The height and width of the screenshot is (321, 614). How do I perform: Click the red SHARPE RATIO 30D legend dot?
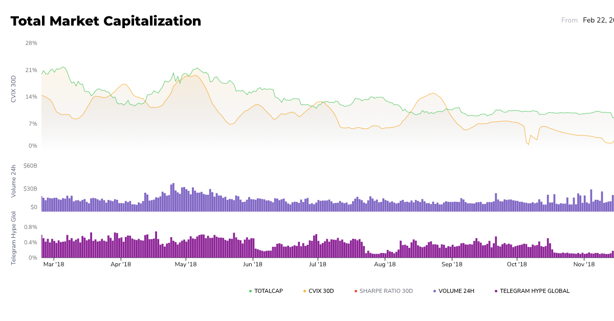click(x=356, y=291)
